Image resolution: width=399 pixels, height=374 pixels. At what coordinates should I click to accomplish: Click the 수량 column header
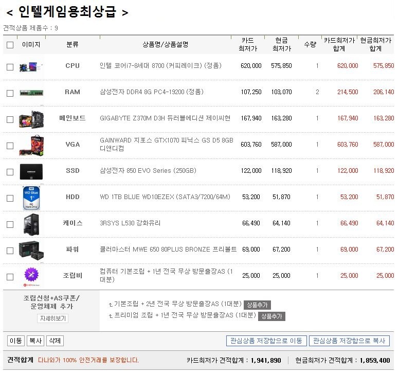pyautogui.click(x=310, y=45)
